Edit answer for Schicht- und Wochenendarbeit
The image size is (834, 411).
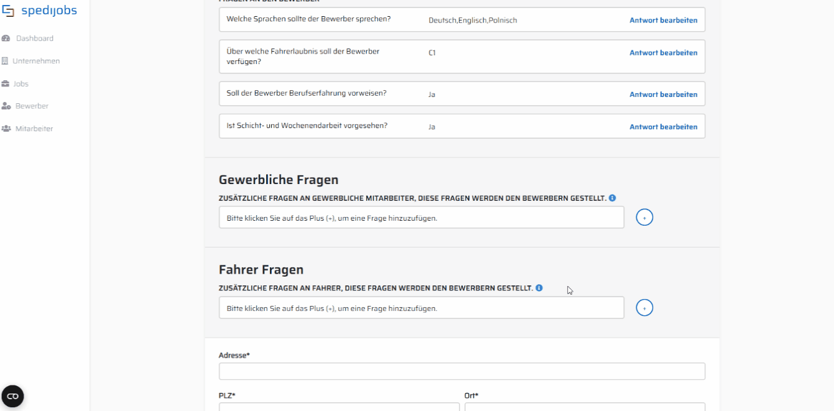[x=663, y=127]
